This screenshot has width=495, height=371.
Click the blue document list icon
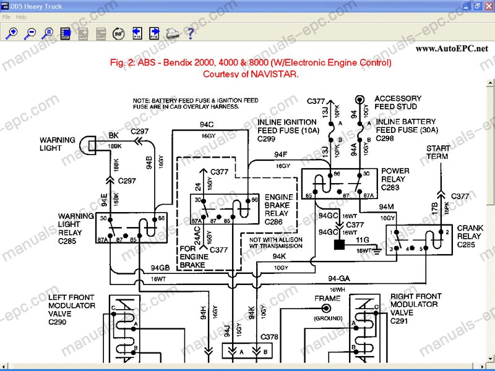coord(66,33)
